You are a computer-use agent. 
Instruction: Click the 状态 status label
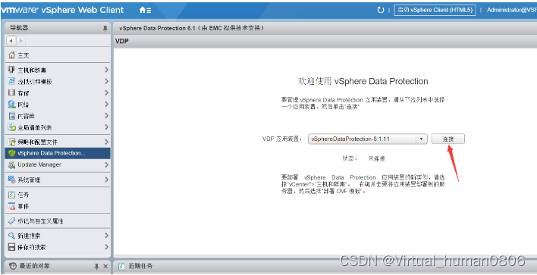click(x=350, y=158)
